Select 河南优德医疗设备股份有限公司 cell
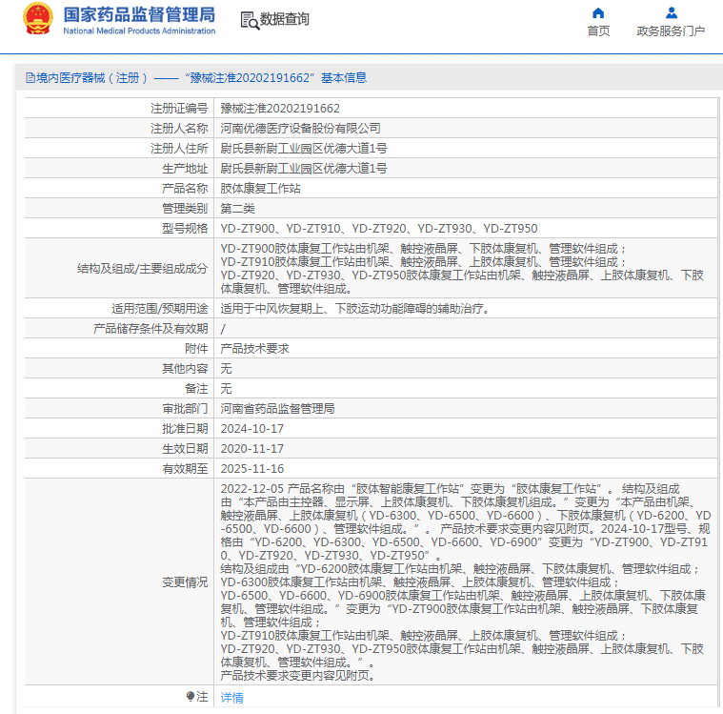 tap(301, 129)
